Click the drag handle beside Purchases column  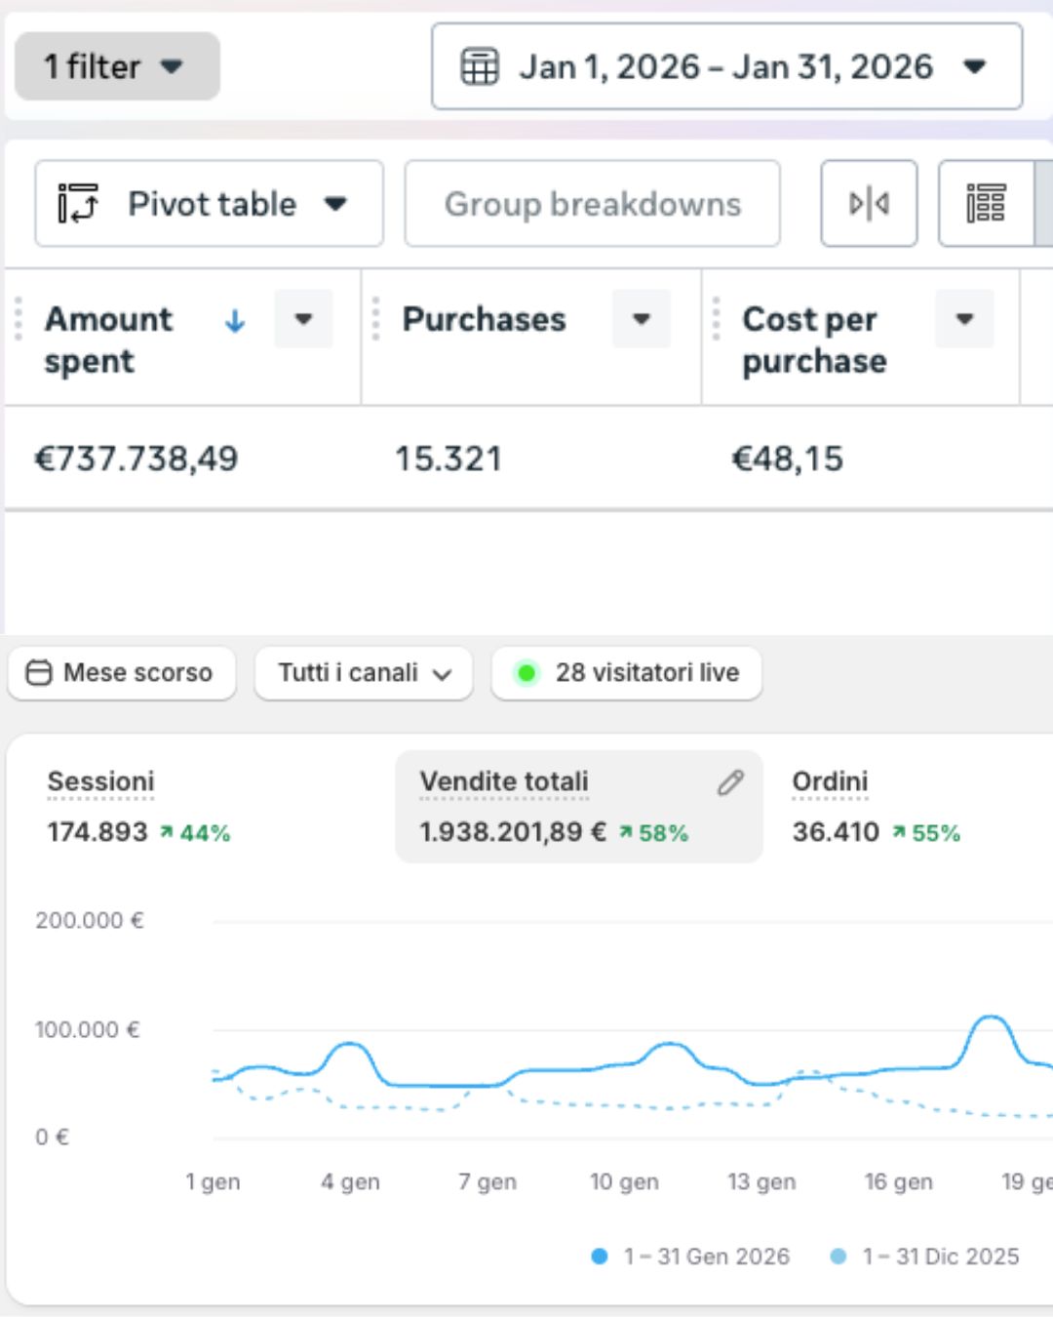click(376, 320)
